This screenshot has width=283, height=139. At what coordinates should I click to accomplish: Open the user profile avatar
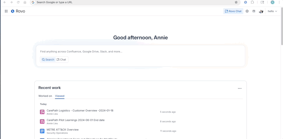click(x=261, y=11)
